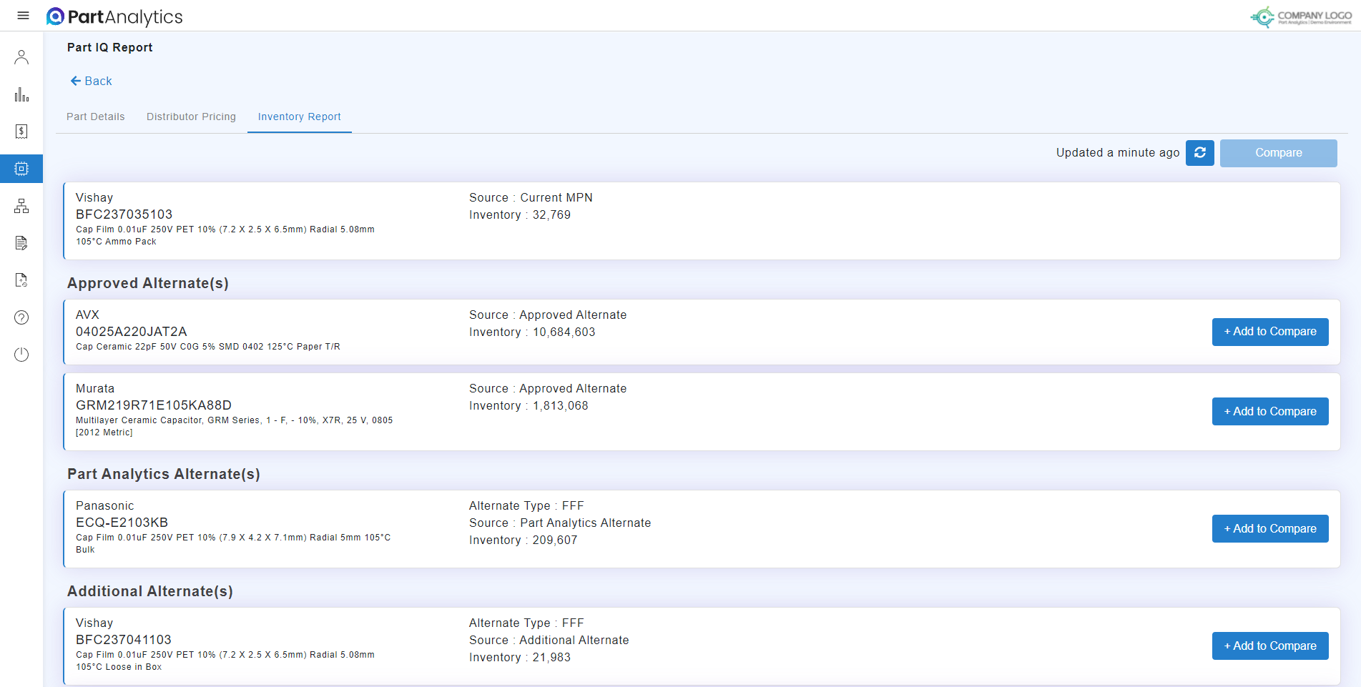The height and width of the screenshot is (687, 1361).
Task: Switch to the Part Details tab
Action: click(96, 117)
